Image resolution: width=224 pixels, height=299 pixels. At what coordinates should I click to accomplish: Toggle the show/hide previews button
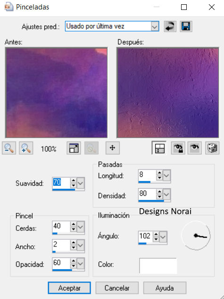pos(159,148)
